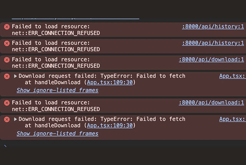
Task: Open the first :8000/api/download:1 source link
Action: tap(211, 59)
